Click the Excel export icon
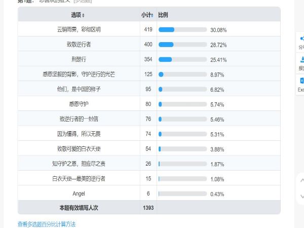Image resolution: width=304 pixels, height=228 pixels. point(302,81)
